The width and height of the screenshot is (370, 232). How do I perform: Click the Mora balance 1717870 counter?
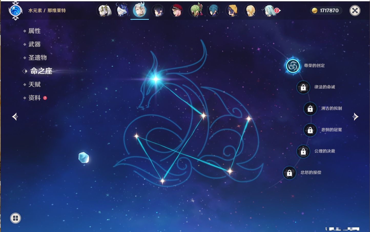pos(326,11)
